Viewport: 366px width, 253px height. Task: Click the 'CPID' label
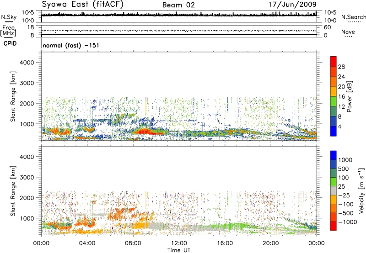(x=10, y=43)
